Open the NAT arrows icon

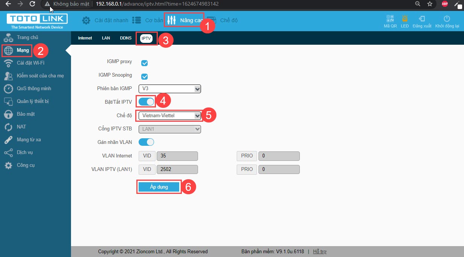[8, 127]
